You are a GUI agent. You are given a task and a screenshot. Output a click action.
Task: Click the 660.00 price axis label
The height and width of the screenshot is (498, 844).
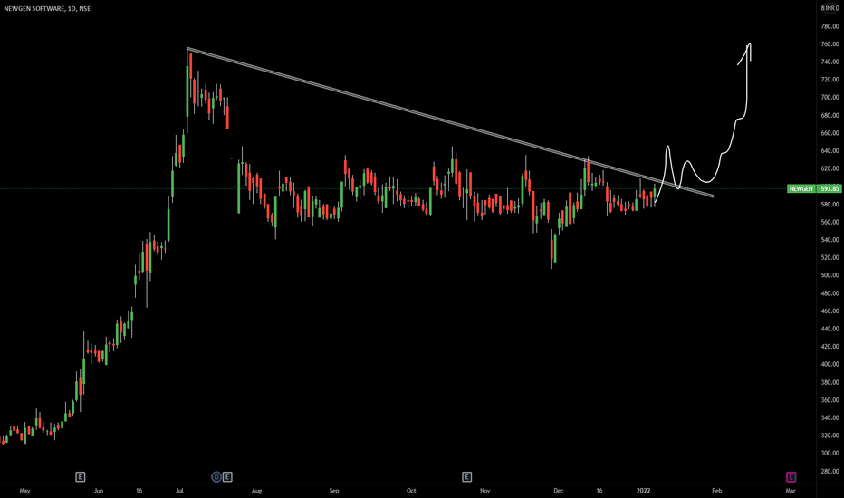(x=830, y=133)
